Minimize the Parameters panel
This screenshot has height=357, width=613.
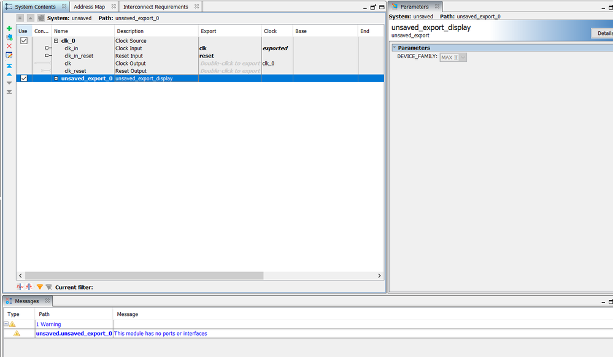pos(604,7)
